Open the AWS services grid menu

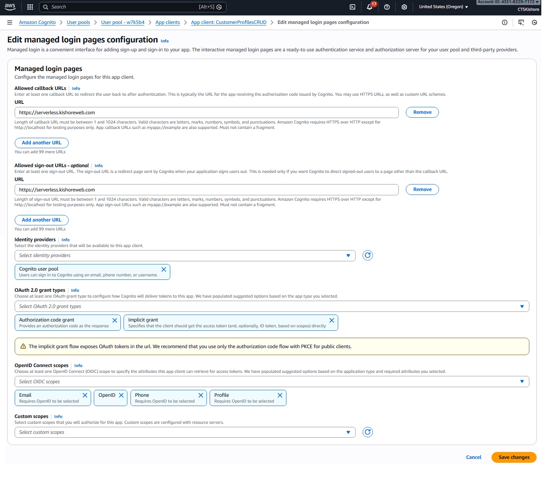coord(30,7)
